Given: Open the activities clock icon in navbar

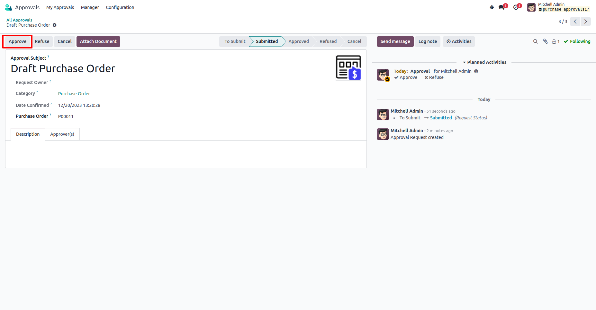Looking at the screenshot, I should [517, 7].
